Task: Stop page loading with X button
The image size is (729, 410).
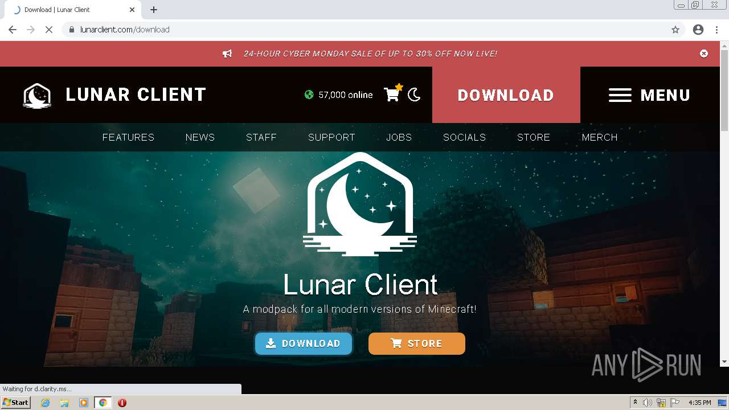Action: tap(49, 30)
